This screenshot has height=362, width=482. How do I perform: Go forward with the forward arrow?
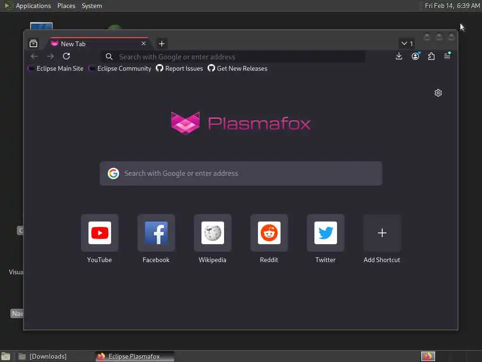pos(50,57)
